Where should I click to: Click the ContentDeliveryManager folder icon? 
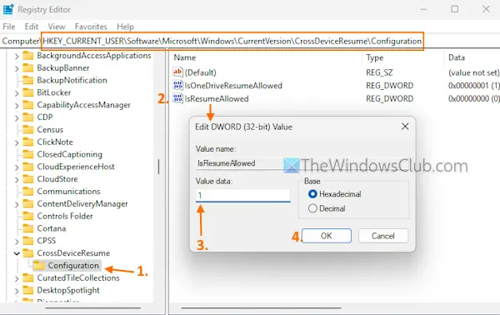click(28, 203)
